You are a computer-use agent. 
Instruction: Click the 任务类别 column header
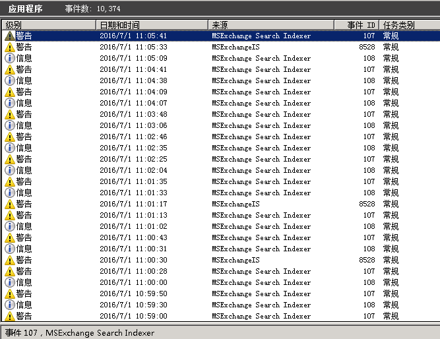click(409, 25)
